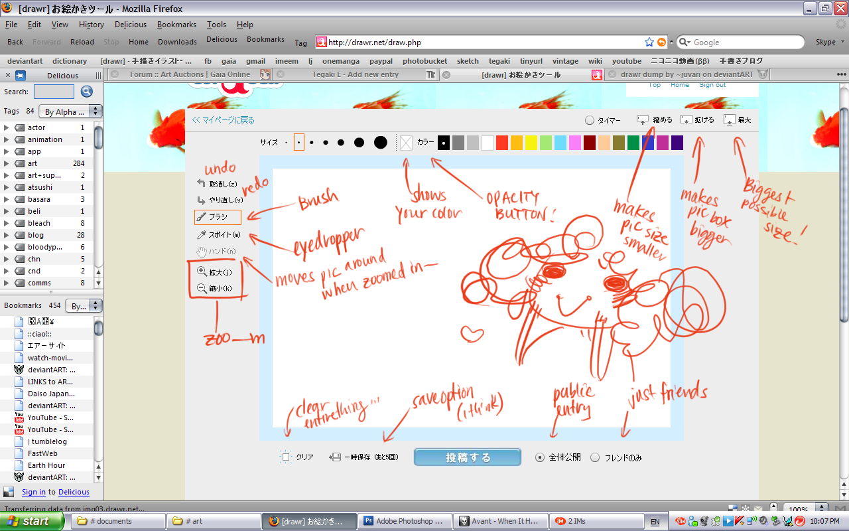The width and height of the screenshot is (849, 531).
Task: Open the Bookmarks sort dropdown 'By...'
Action: [85, 306]
